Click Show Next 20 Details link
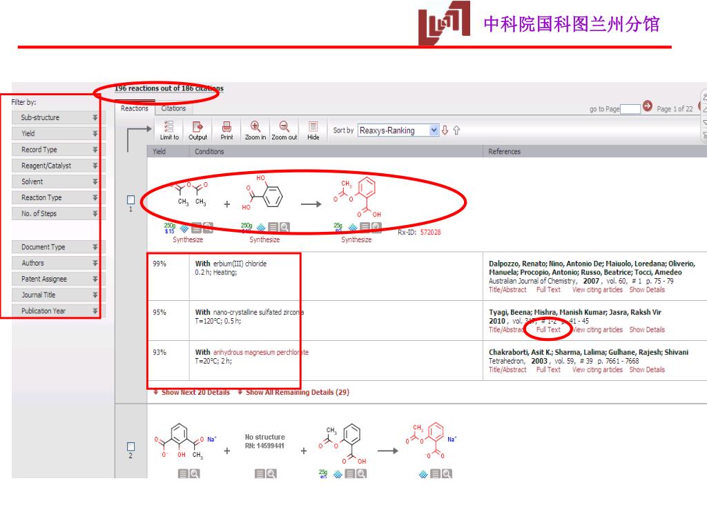This screenshot has height=530, width=707. click(x=195, y=392)
